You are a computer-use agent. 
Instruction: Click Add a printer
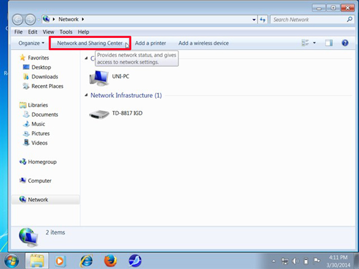(x=150, y=43)
